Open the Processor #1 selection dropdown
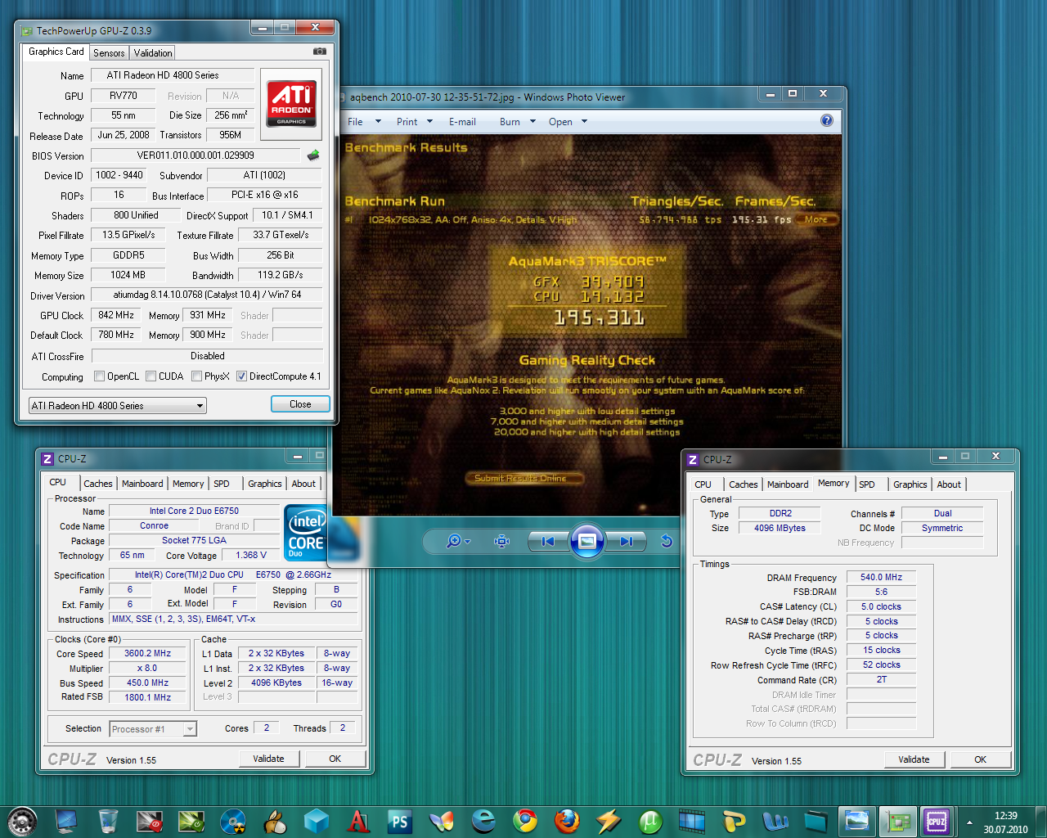The height and width of the screenshot is (838, 1047). pos(153,728)
